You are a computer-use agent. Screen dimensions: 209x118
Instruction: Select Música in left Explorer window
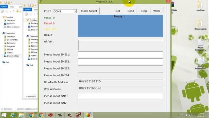[10, 49]
